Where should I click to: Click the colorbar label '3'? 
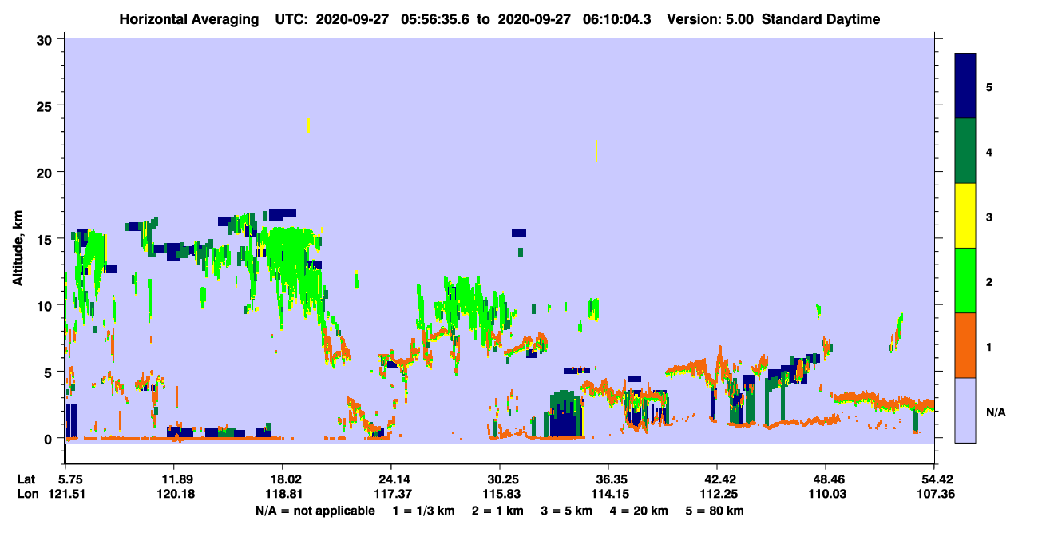point(988,217)
